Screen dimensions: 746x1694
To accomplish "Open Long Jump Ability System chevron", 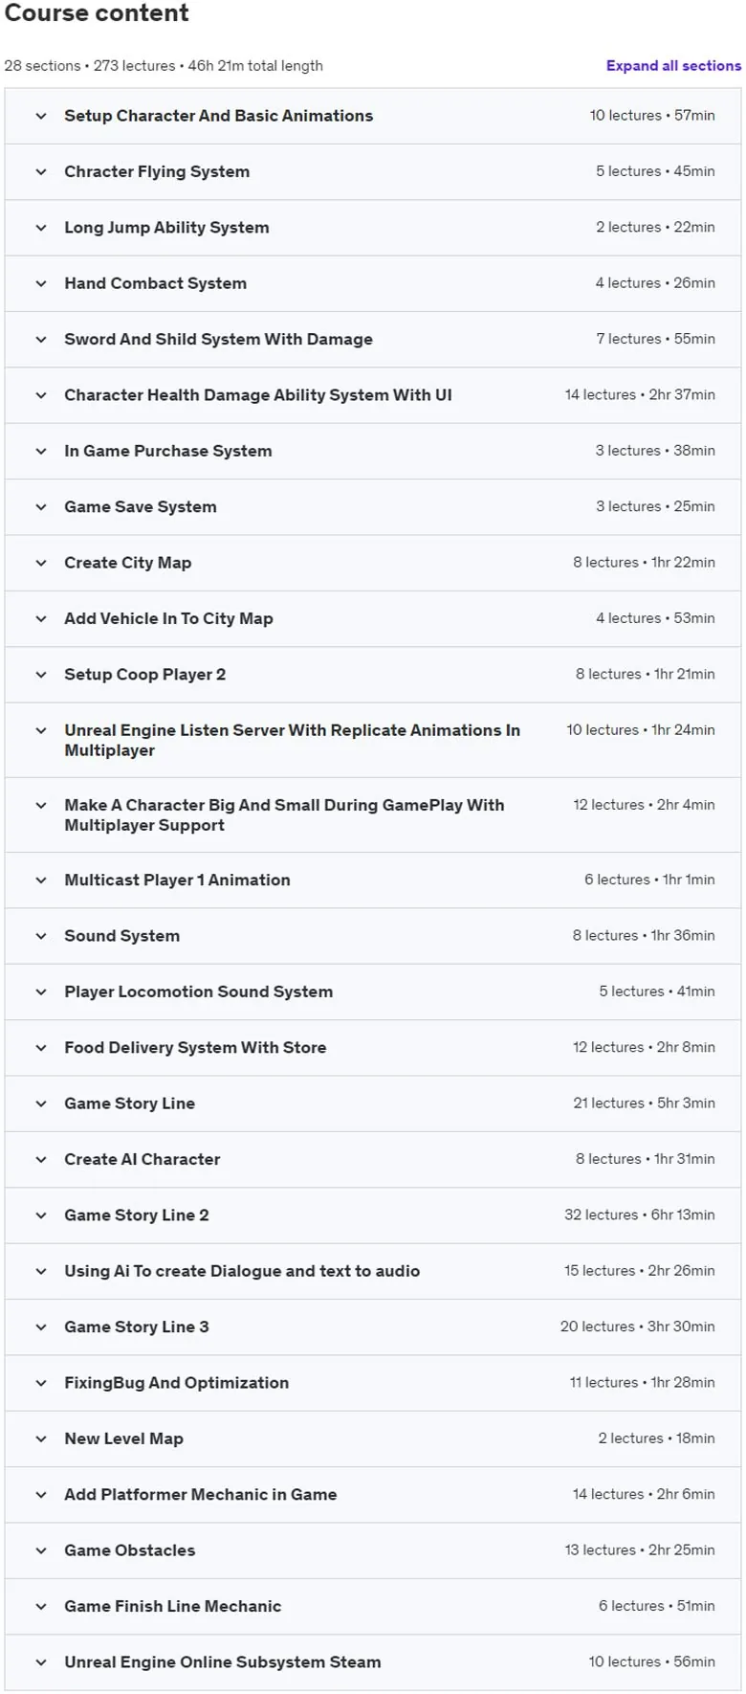I will pyautogui.click(x=41, y=228).
